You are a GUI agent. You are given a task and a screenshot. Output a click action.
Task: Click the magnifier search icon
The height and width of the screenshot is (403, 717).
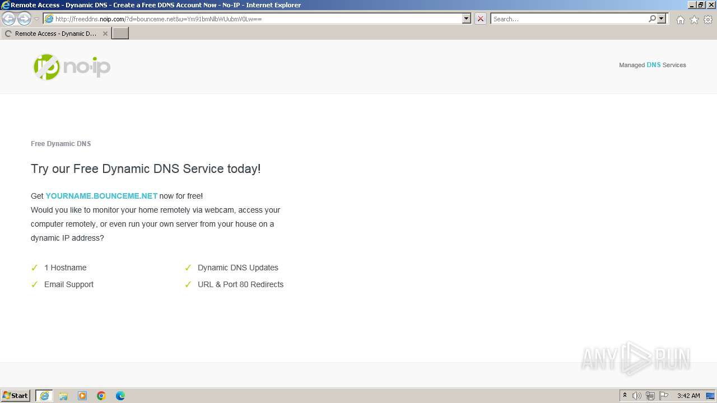652,18
